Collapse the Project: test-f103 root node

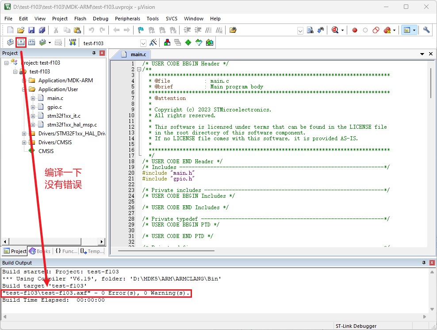[6, 63]
